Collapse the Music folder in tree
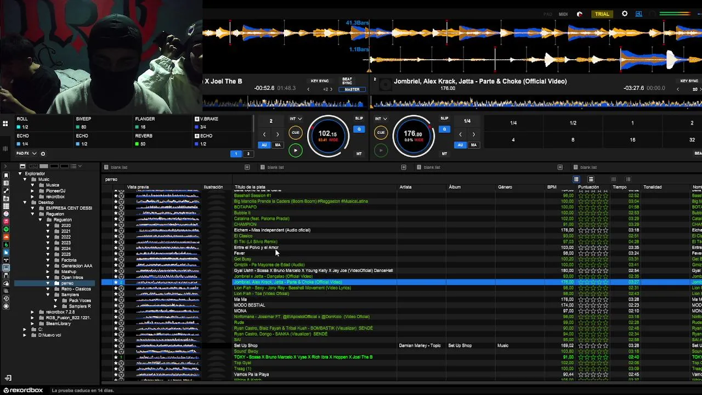Viewport: 702px width, 395px height. point(25,179)
